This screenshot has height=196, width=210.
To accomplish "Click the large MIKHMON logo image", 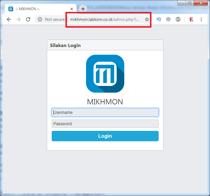I will pyautogui.click(x=105, y=73).
